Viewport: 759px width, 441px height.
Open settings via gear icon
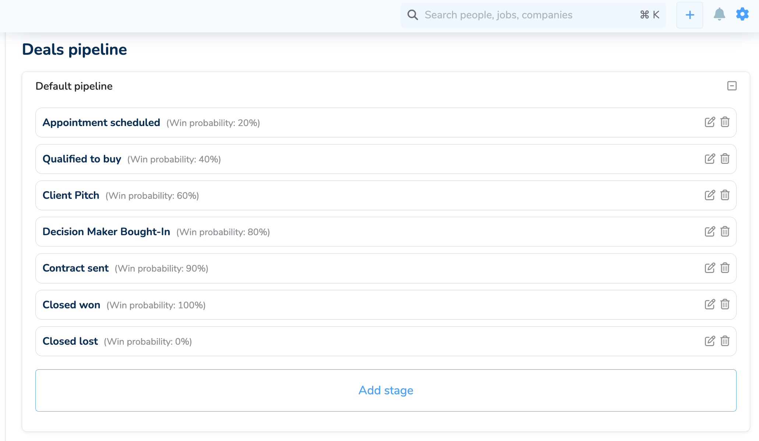(742, 14)
